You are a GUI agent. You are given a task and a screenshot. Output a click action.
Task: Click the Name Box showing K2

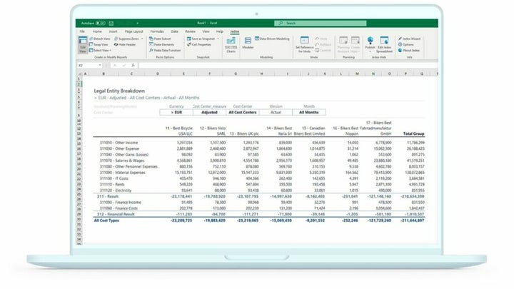point(84,64)
